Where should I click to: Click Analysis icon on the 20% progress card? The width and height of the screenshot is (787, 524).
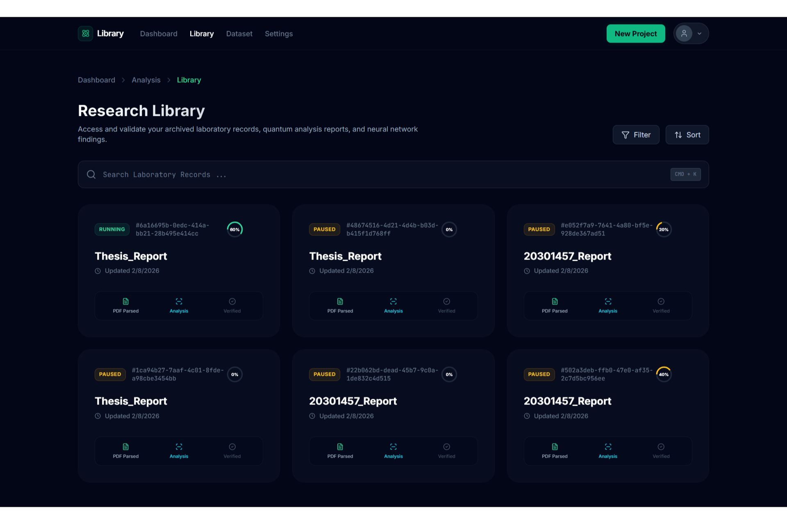pos(607,301)
